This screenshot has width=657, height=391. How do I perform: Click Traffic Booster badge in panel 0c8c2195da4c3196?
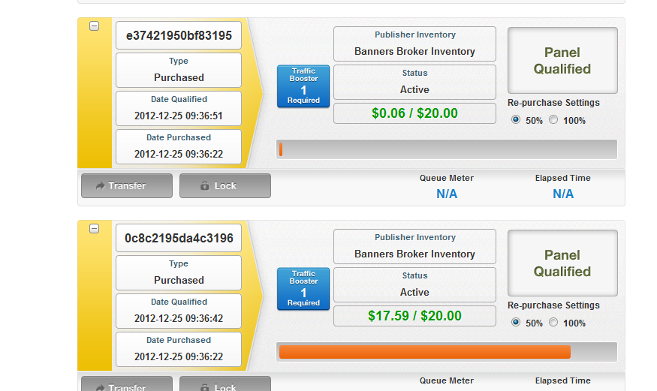coord(303,289)
